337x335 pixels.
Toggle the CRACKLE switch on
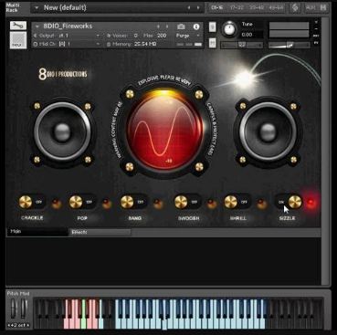32,202
